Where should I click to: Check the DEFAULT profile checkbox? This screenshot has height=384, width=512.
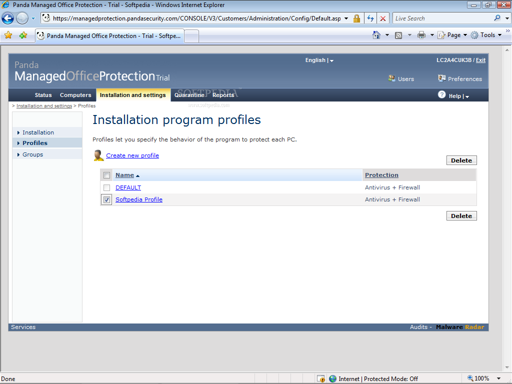click(107, 188)
